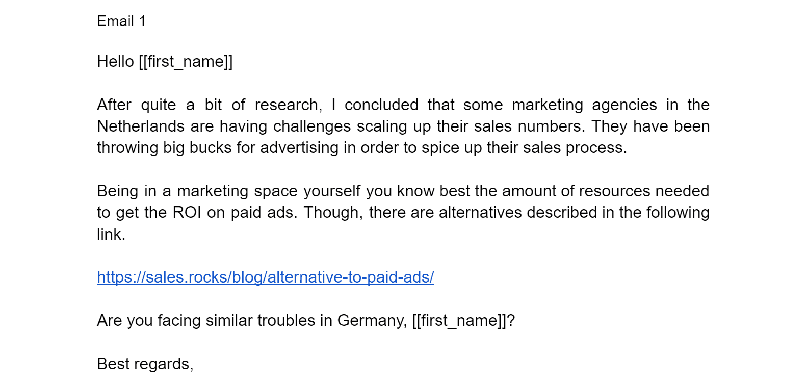Image resolution: width=807 pixels, height=382 pixels.
Task: Place cursor on the word "concluded"
Action: click(x=381, y=105)
